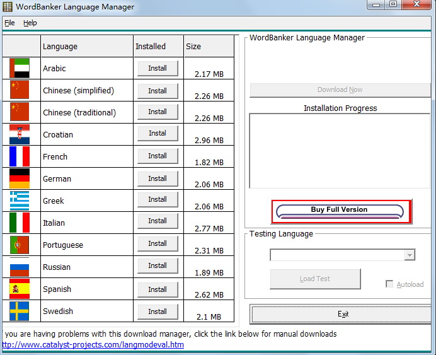Click the Exit button
Image resolution: width=436 pixels, height=355 pixels.
click(341, 314)
